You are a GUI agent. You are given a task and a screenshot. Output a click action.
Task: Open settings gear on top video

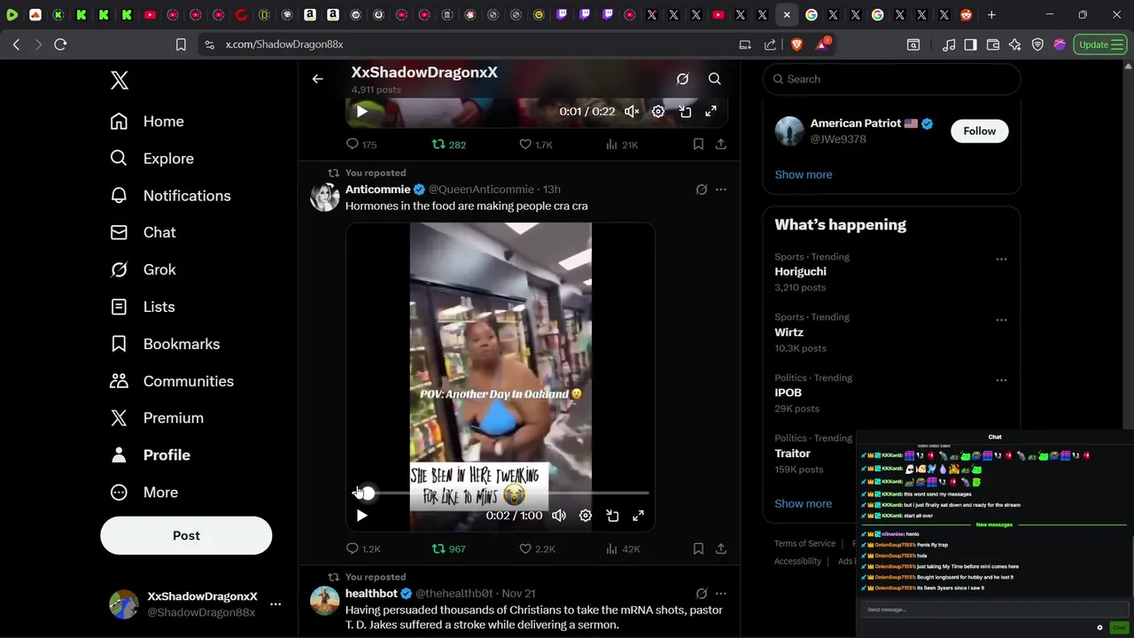(x=658, y=112)
